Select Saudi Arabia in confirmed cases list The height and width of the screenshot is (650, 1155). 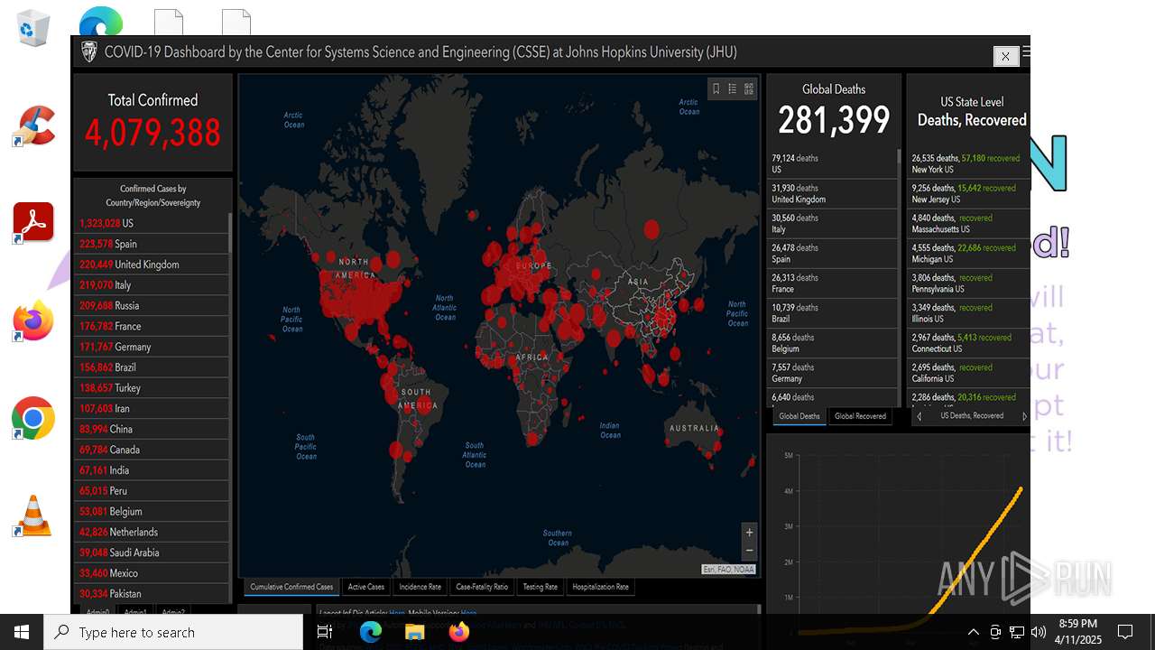(x=152, y=552)
